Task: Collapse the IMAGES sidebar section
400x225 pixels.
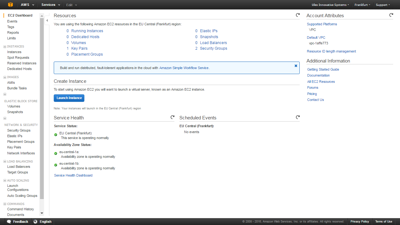Action: pyautogui.click(x=5, y=77)
